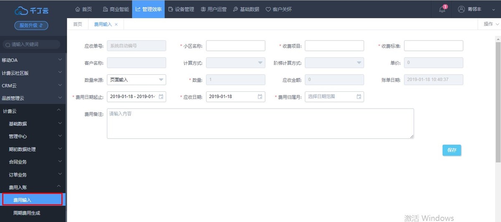This screenshot has width=501, height=222.
Task: Open the 设备管理 top navigation item
Action: (x=181, y=9)
